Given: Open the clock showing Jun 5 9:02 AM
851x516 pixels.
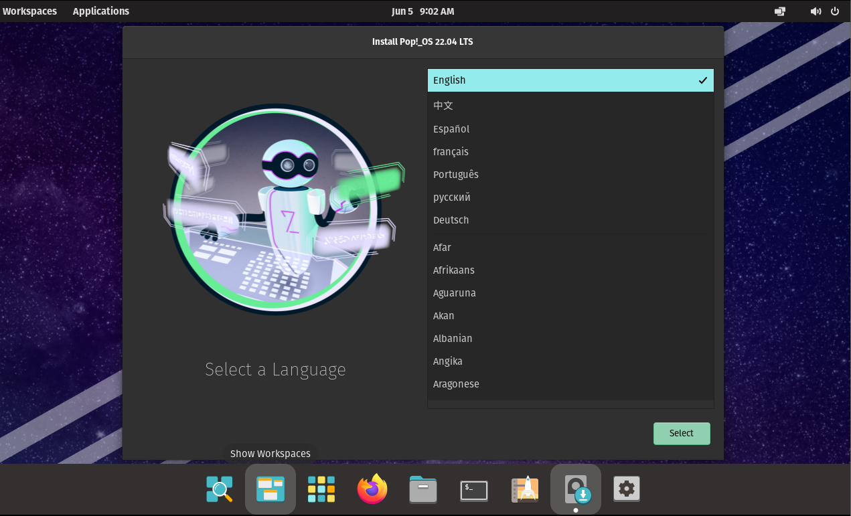Looking at the screenshot, I should coord(422,11).
